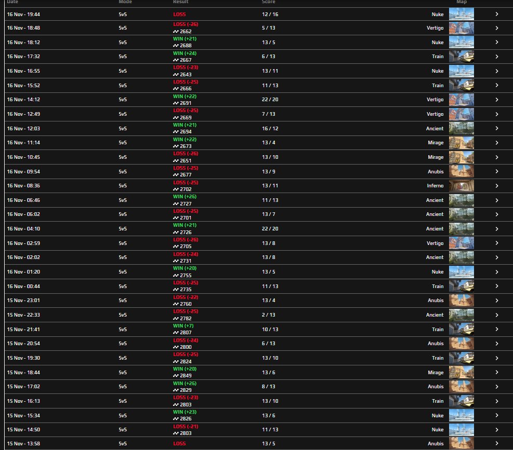The width and height of the screenshot is (513, 450).
Task: Click Nuke thumbnail for 16 Nov 19:44
Action: point(462,15)
